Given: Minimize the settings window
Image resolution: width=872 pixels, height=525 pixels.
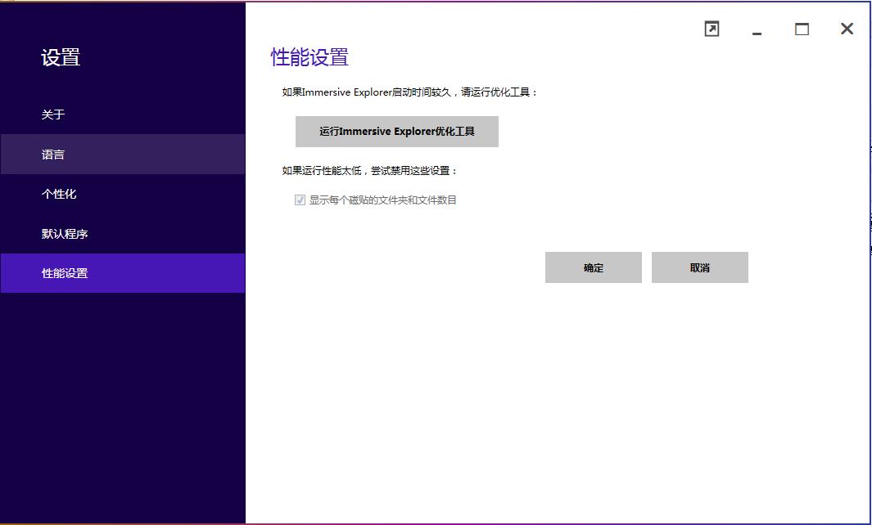Looking at the screenshot, I should pyautogui.click(x=757, y=30).
